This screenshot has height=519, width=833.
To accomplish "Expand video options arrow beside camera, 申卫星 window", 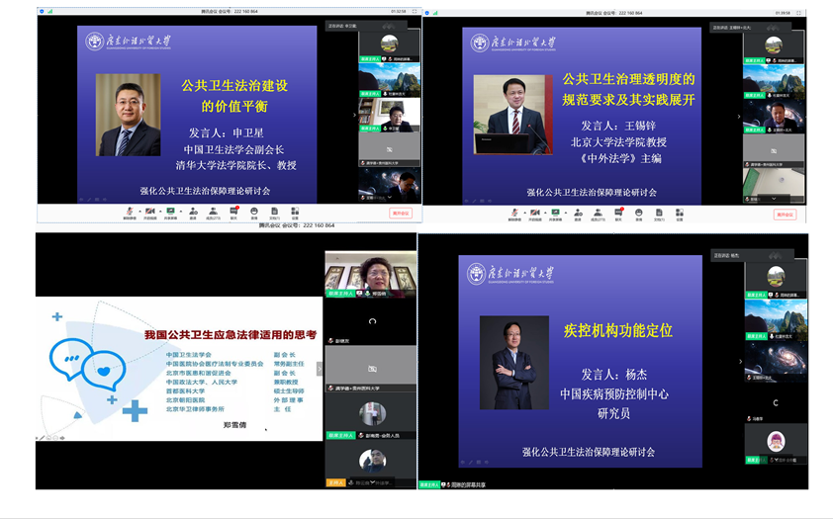I will 160,211.
